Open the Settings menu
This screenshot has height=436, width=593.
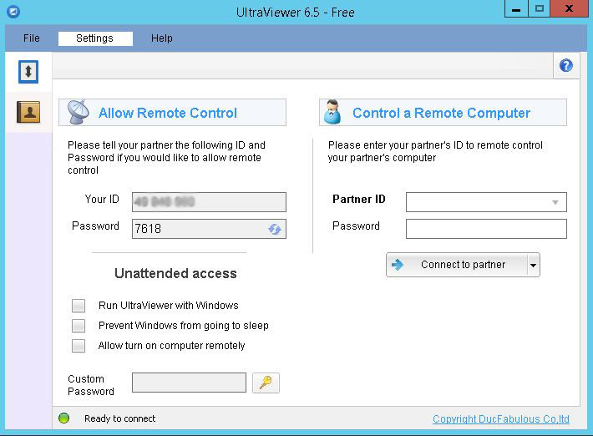(94, 38)
